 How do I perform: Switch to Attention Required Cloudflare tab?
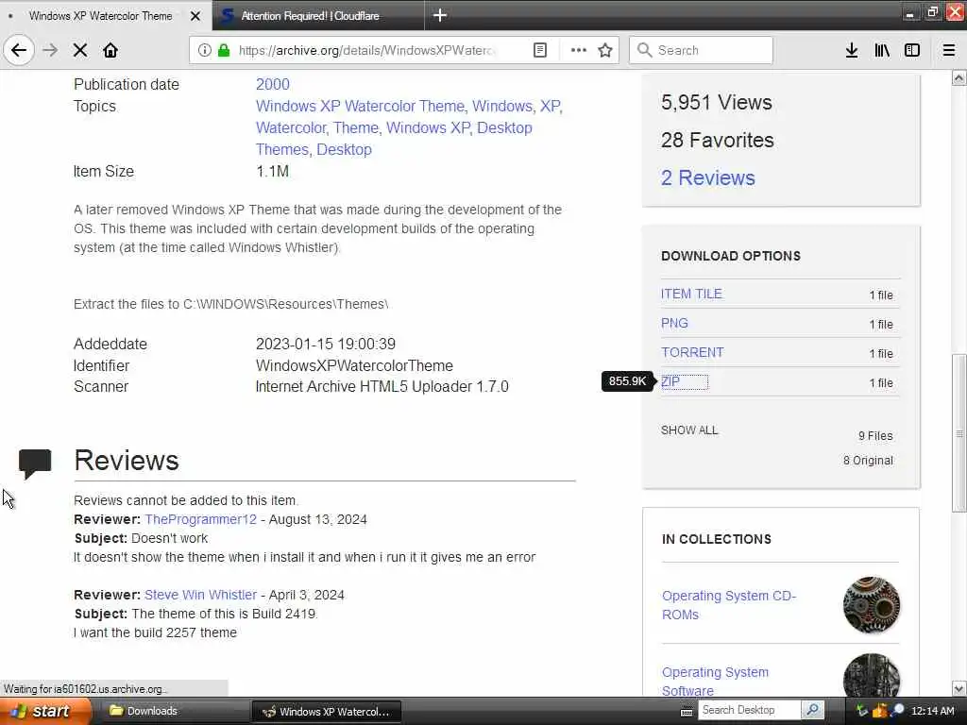(318, 15)
